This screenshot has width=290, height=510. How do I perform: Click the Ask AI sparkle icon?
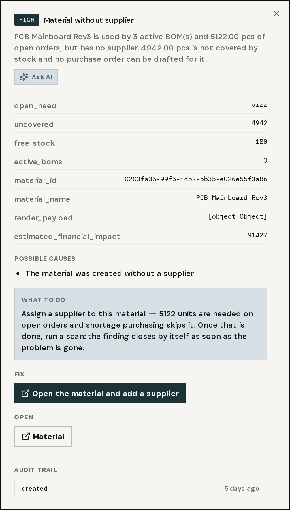24,77
